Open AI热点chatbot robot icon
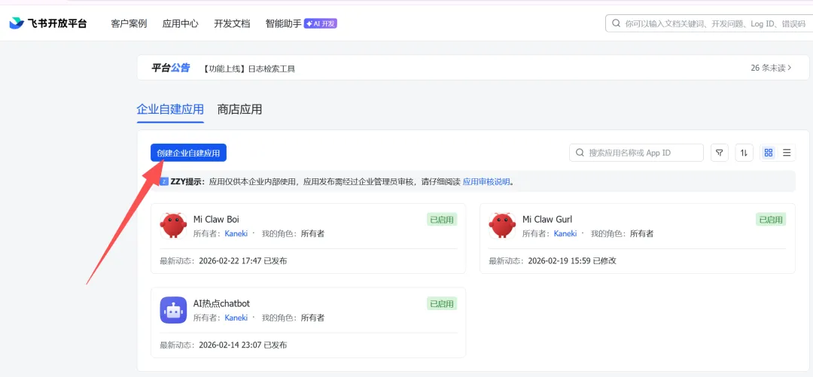The height and width of the screenshot is (377, 813). (173, 310)
